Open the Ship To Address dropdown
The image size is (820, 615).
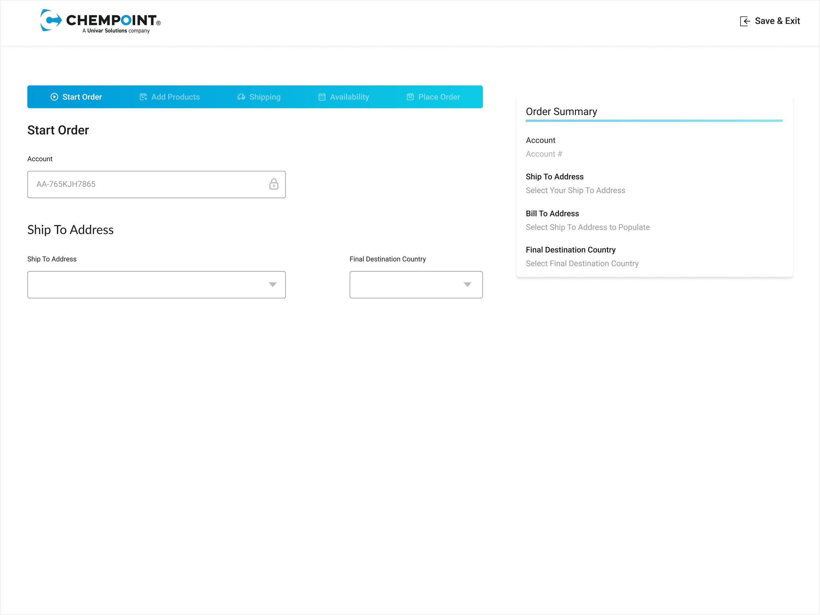click(156, 285)
